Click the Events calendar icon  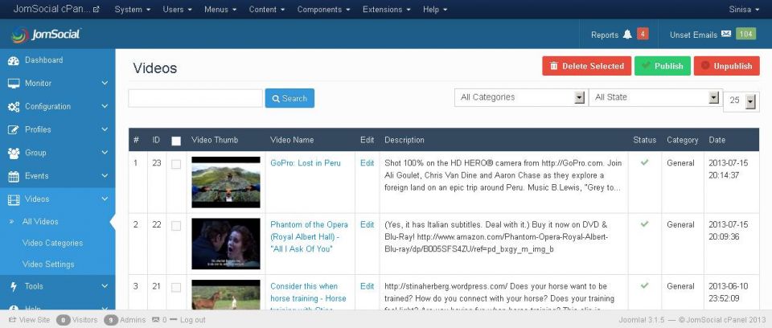coord(14,176)
